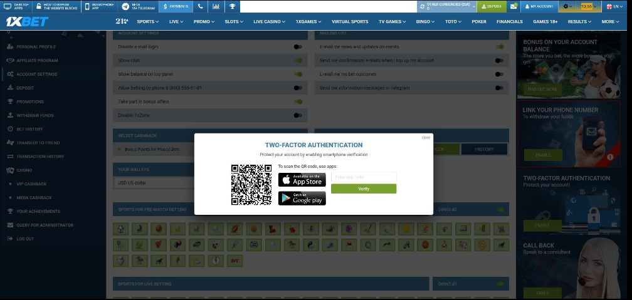The image size is (632, 300).
Task: Open the Virtual Sports menu item
Action: [x=350, y=22]
